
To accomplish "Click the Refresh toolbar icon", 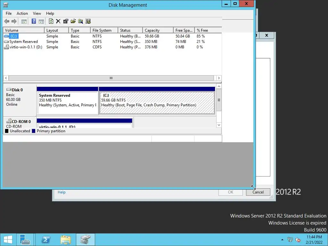I will click(x=51, y=21).
